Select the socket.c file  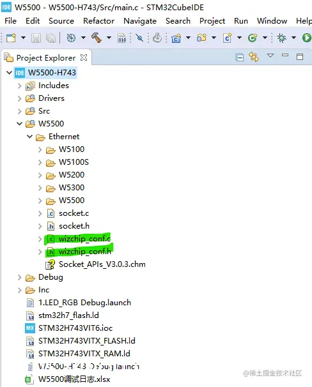point(74,213)
